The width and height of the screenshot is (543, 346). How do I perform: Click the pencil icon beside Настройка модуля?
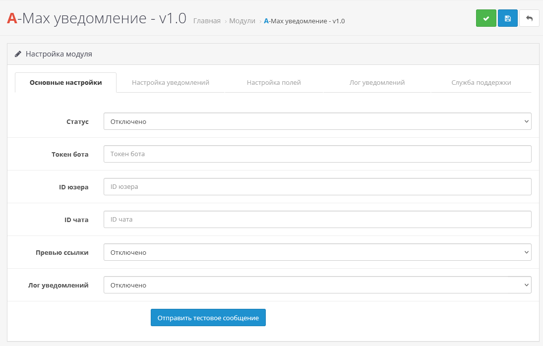pos(18,54)
